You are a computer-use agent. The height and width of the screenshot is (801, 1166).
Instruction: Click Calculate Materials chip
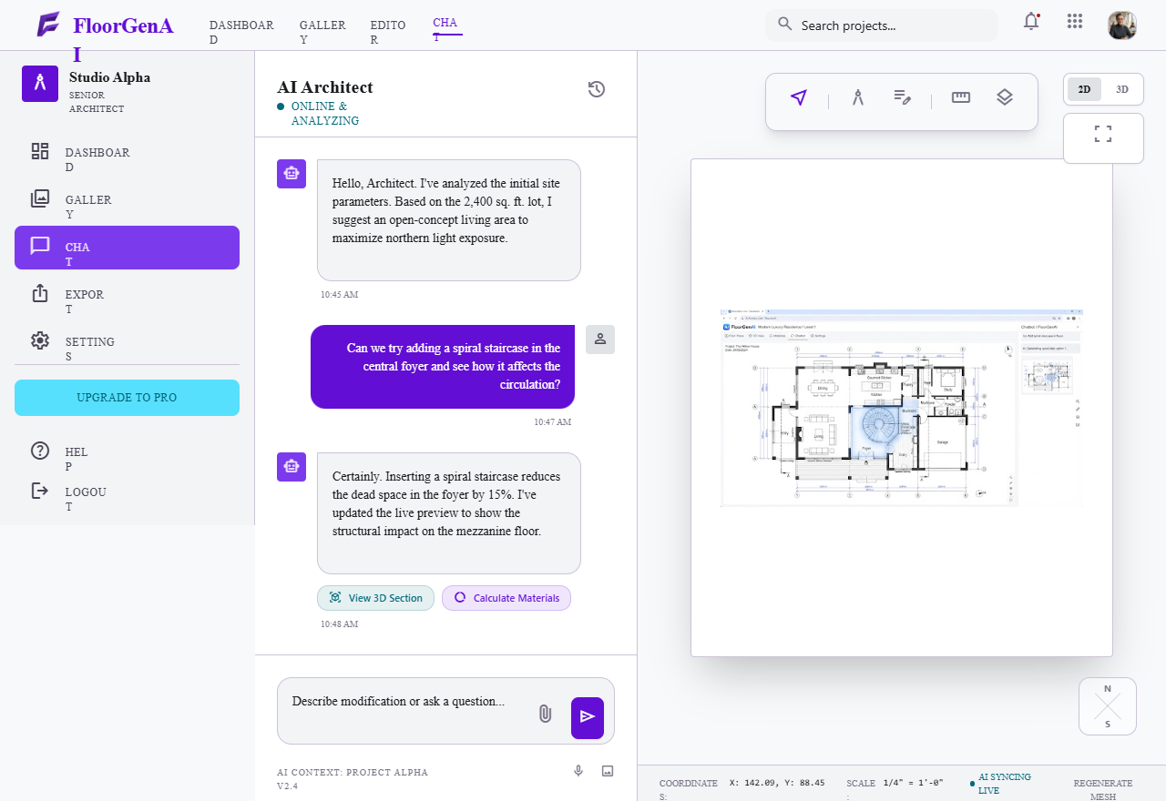point(506,598)
